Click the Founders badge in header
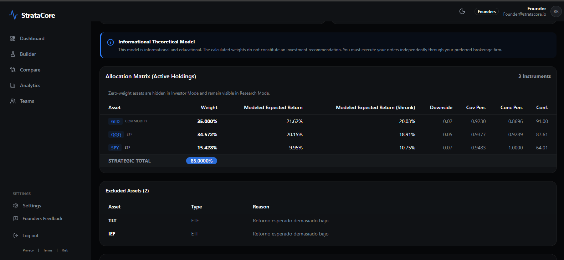This screenshot has height=260, width=564. tap(487, 12)
